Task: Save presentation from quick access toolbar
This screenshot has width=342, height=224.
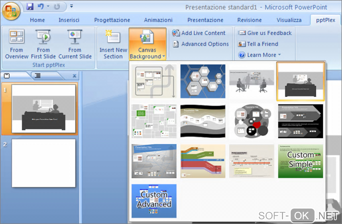Action: (30, 6)
